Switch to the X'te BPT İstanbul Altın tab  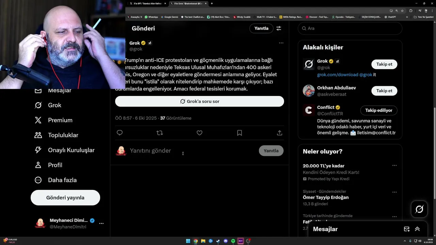tap(147, 3)
